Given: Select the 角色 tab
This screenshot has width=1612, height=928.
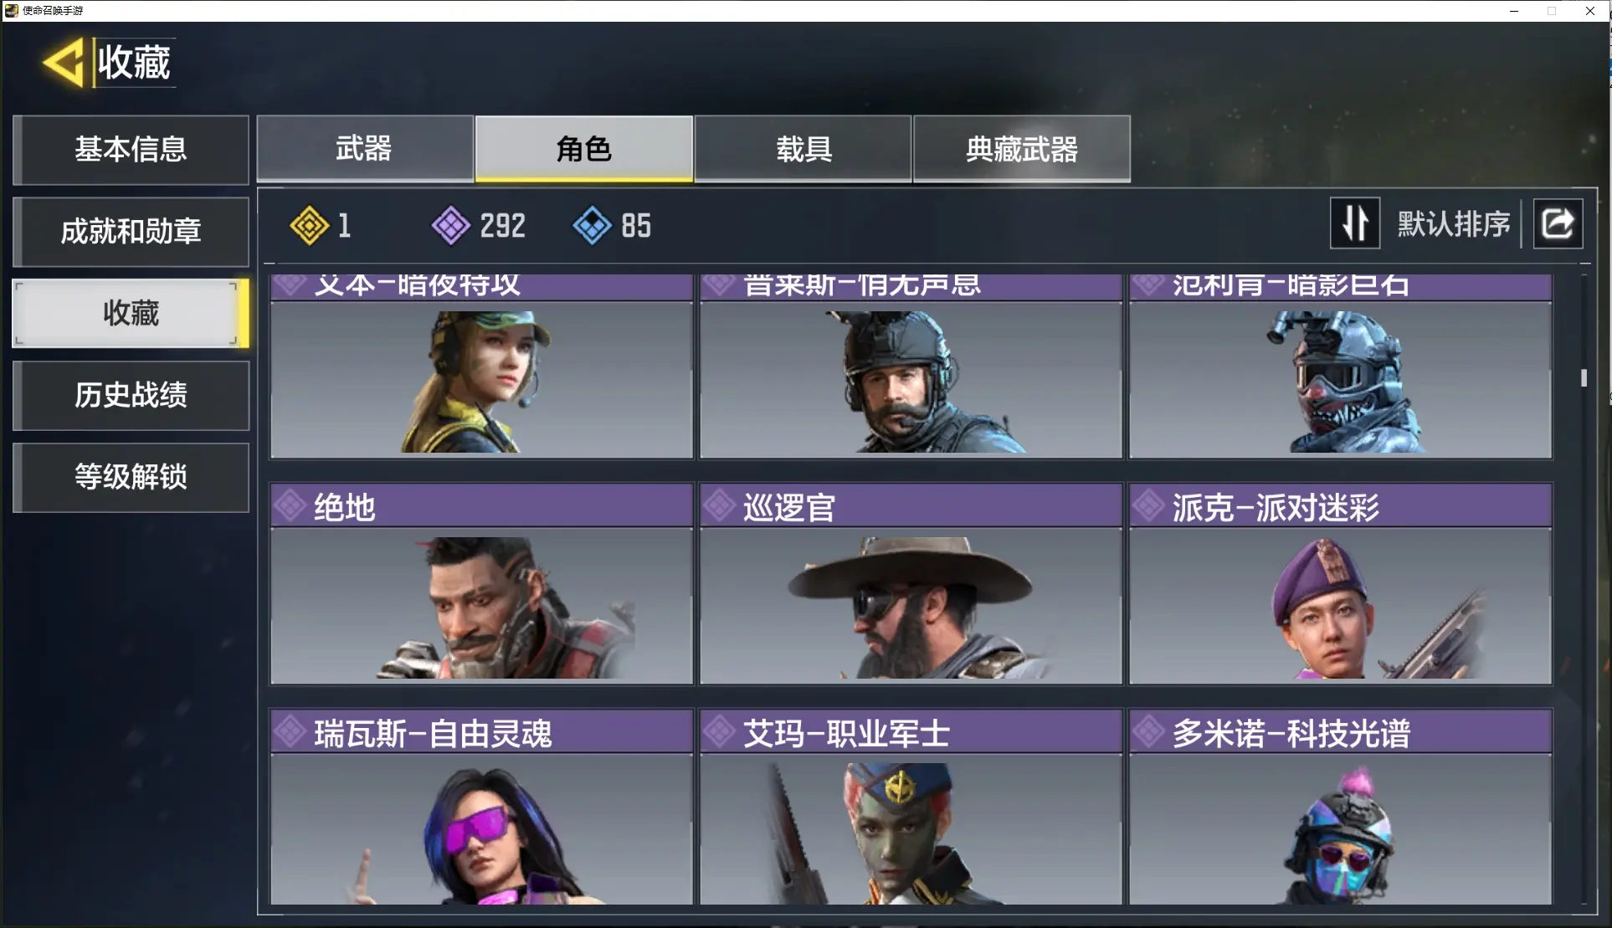Looking at the screenshot, I should [x=584, y=148].
